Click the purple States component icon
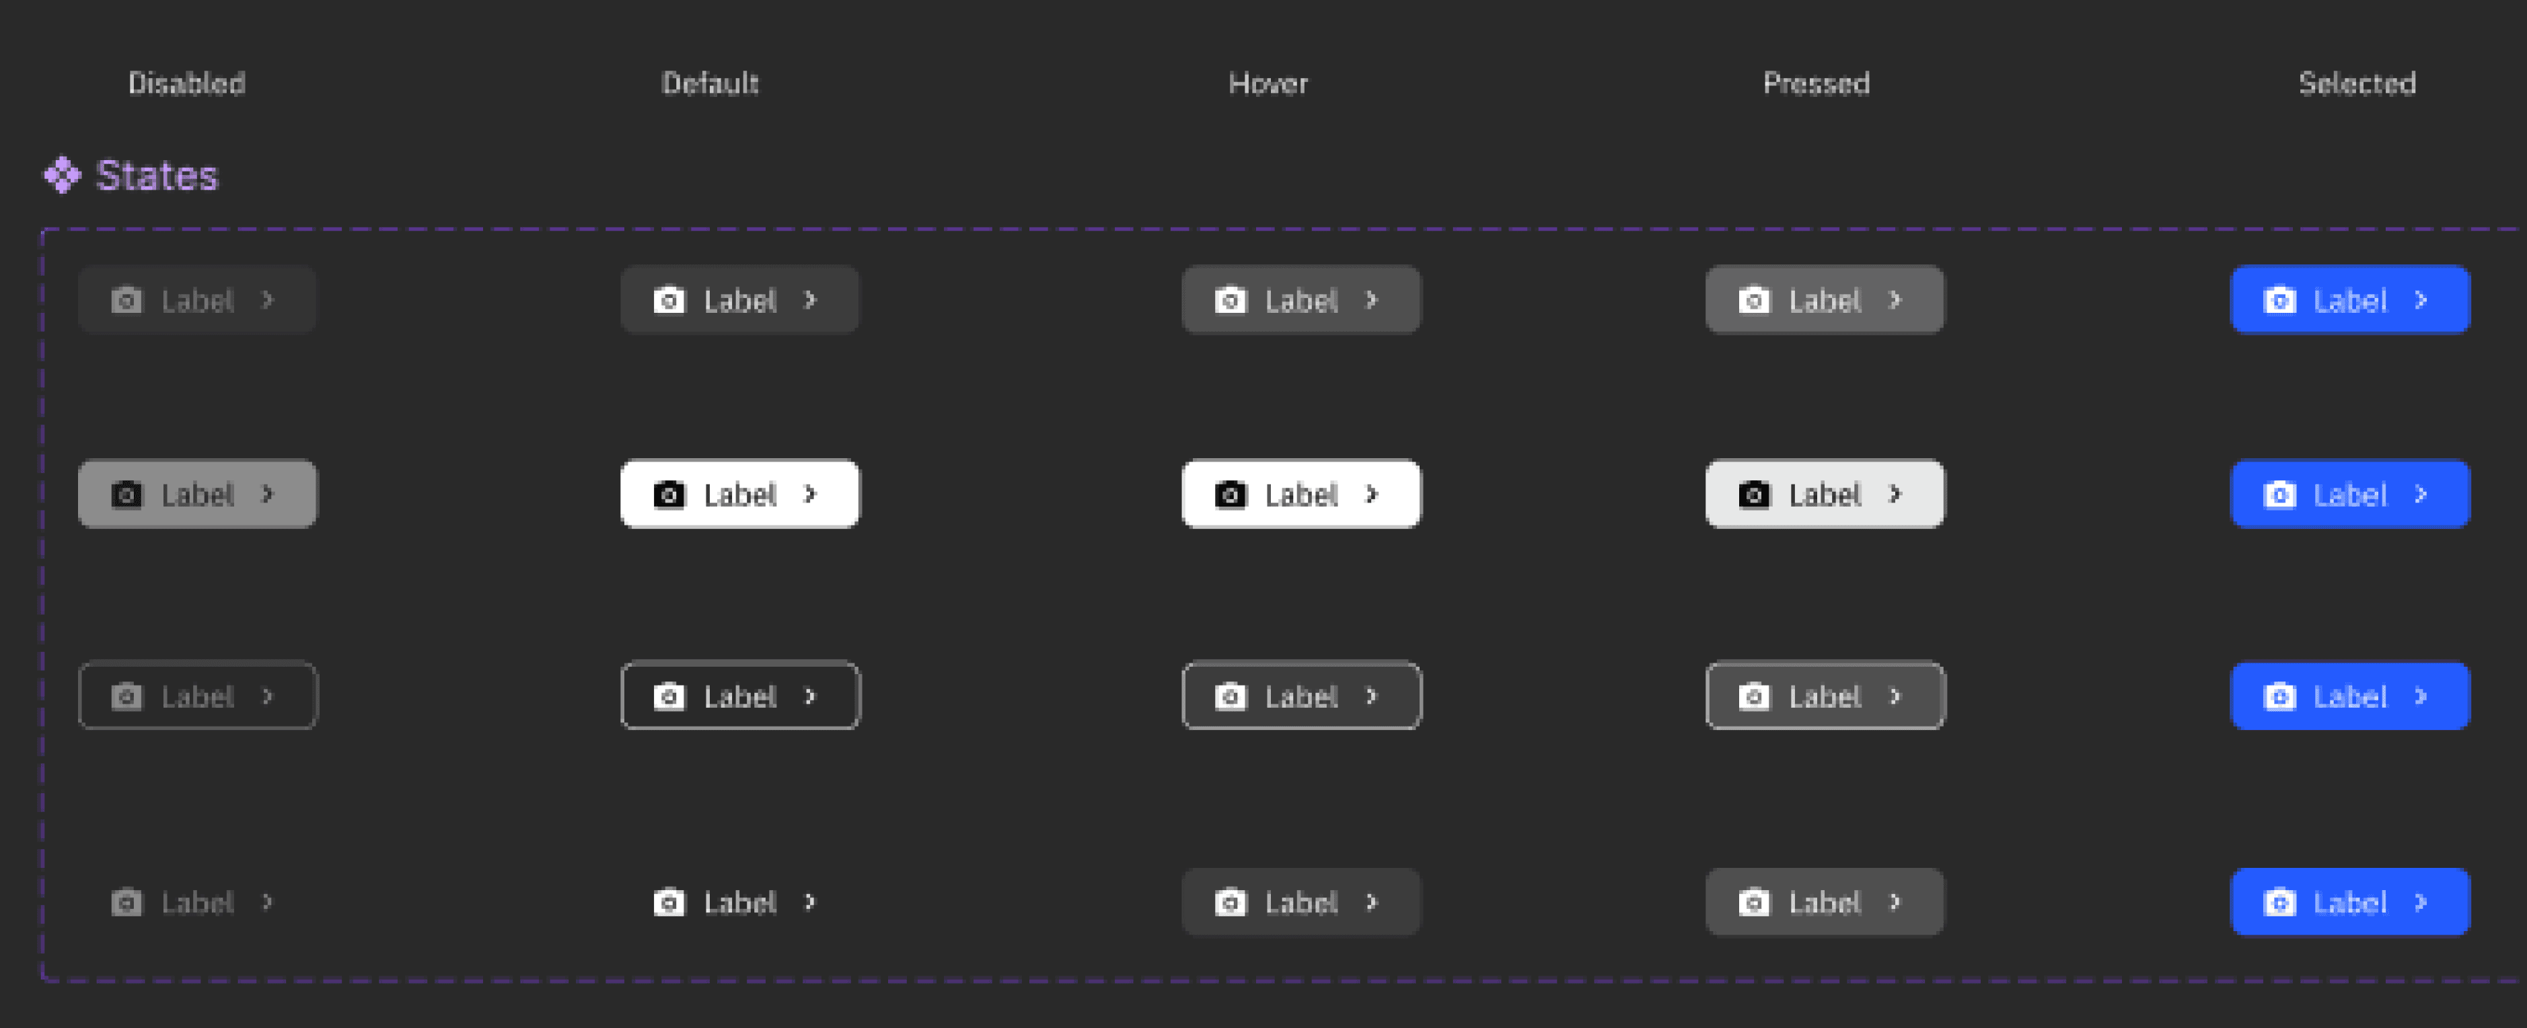This screenshot has width=2527, height=1028. (62, 176)
